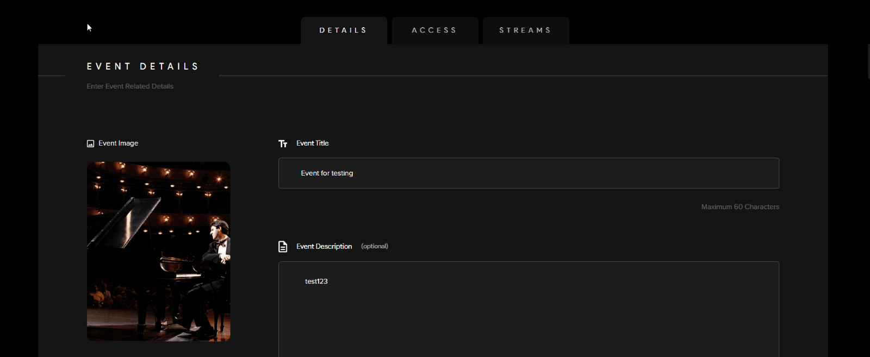Click the 'Event Title' field label
The image size is (870, 357).
(312, 143)
